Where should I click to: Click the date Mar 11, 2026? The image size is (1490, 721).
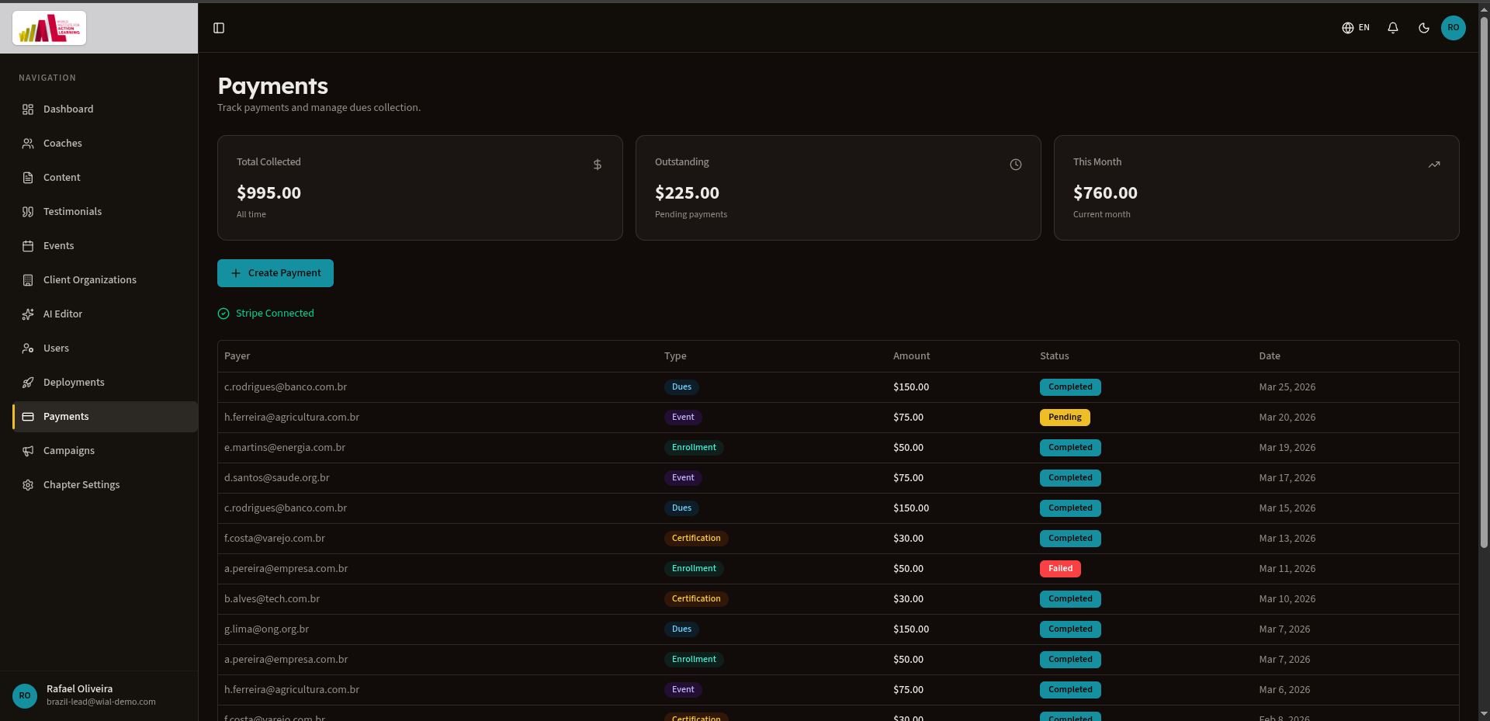tap(1287, 569)
